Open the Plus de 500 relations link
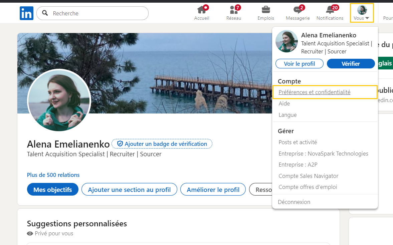The width and height of the screenshot is (393, 245). pyautogui.click(x=53, y=175)
